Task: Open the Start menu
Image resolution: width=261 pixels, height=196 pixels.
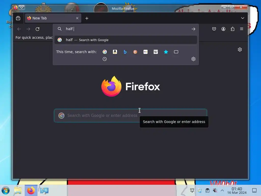Action: pos(6,190)
